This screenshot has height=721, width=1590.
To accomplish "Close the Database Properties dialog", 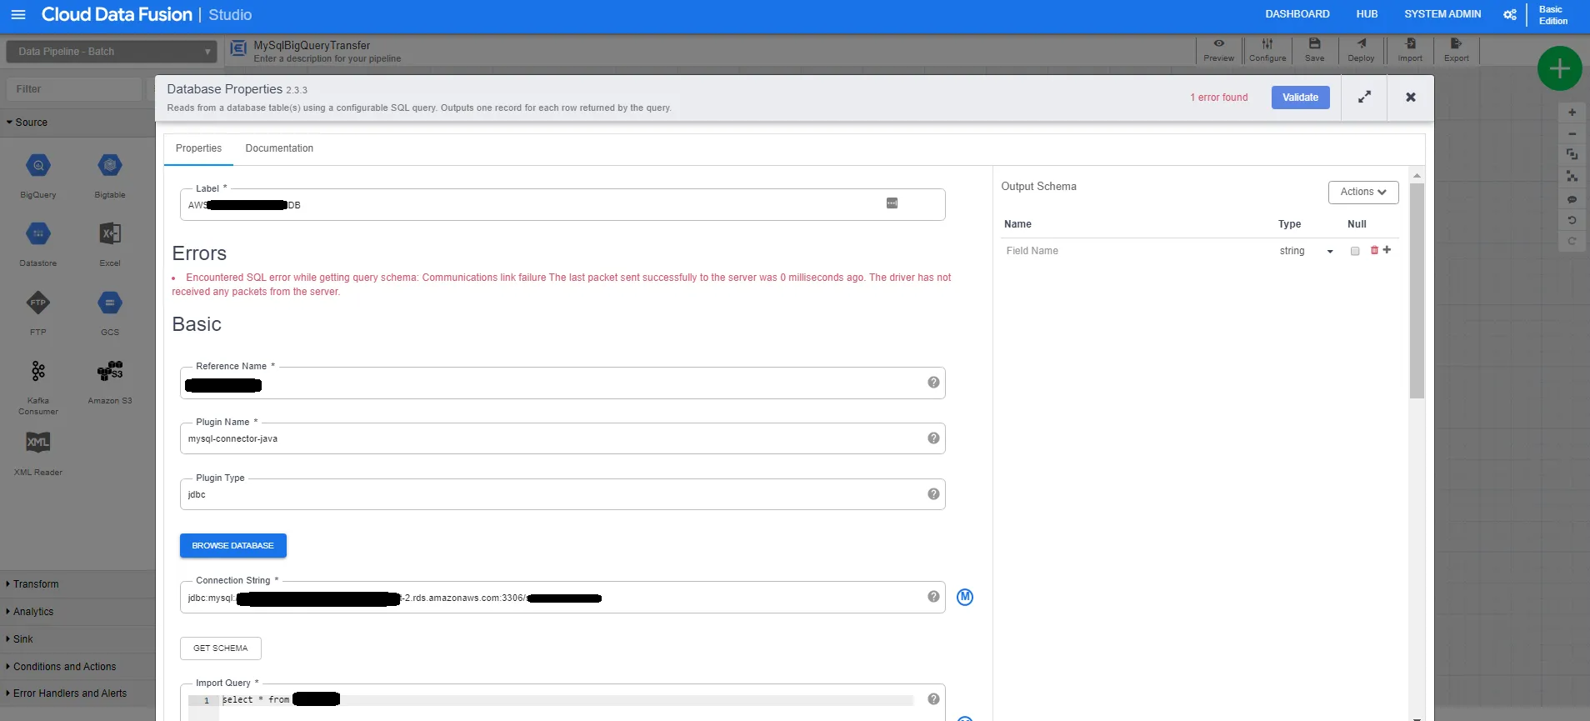I will 1411,98.
